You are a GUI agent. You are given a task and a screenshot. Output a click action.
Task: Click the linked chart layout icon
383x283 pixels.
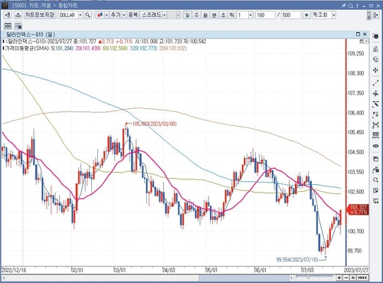tap(18, 25)
